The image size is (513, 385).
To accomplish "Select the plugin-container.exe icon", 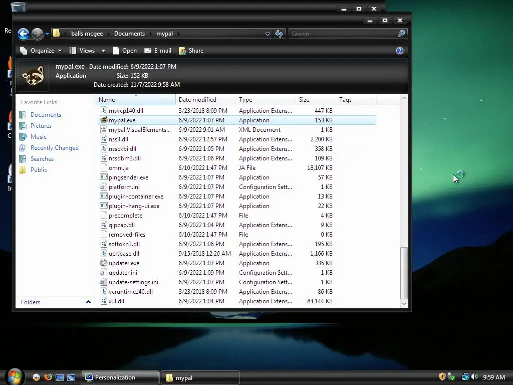I will tap(103, 196).
